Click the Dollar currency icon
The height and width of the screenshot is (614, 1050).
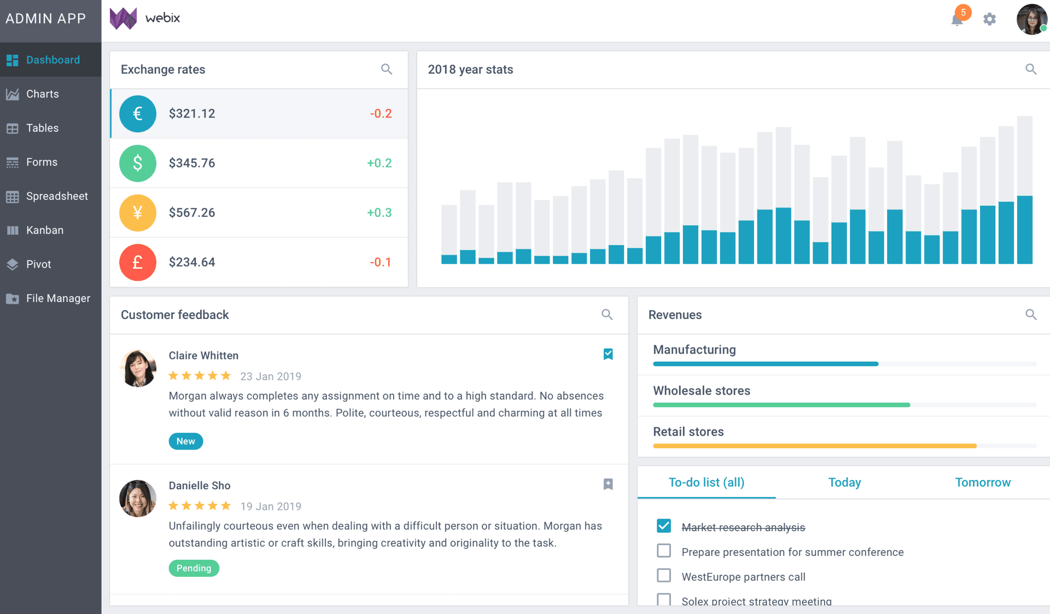[138, 163]
